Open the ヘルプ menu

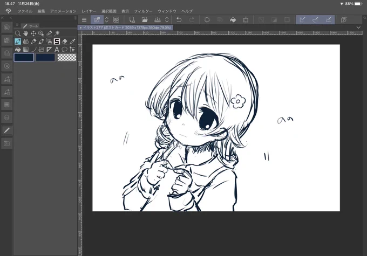(x=187, y=11)
